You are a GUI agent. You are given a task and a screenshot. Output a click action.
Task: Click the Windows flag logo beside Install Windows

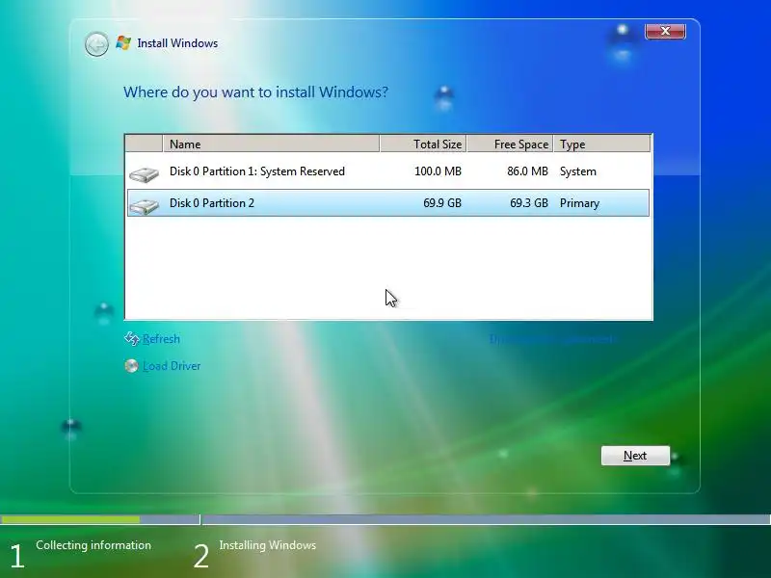[x=123, y=43]
